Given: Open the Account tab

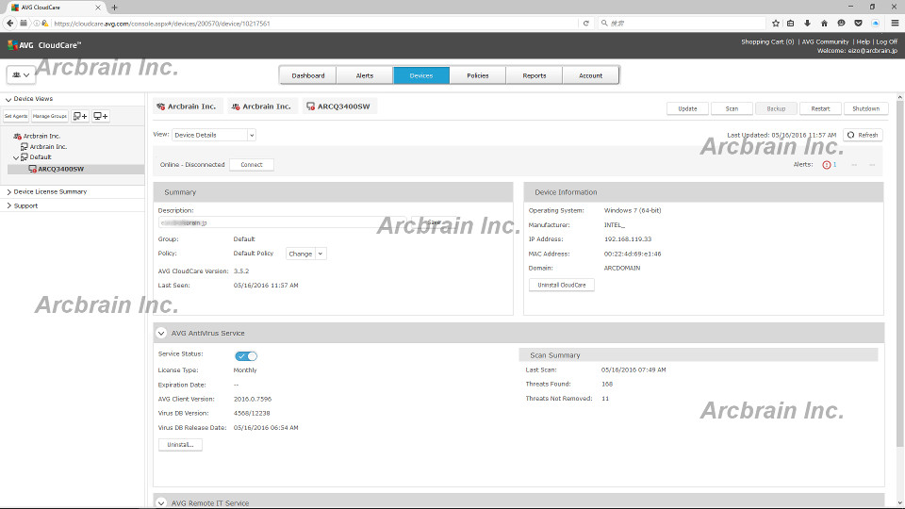Looking at the screenshot, I should [590, 75].
